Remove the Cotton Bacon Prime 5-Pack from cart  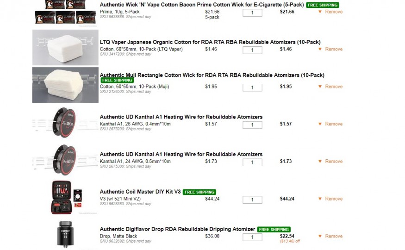[334, 12]
